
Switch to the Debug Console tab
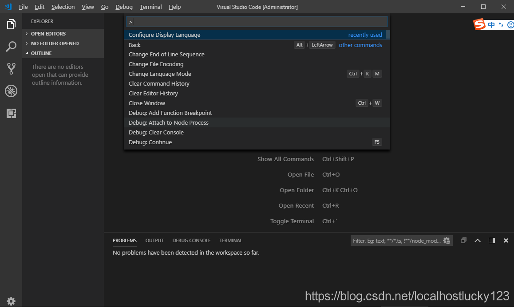[191, 240]
